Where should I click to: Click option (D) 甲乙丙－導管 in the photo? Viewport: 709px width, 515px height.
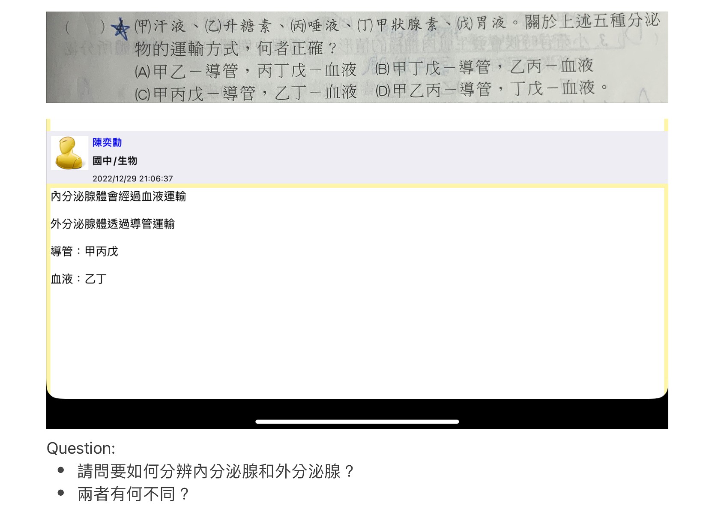pyautogui.click(x=434, y=90)
